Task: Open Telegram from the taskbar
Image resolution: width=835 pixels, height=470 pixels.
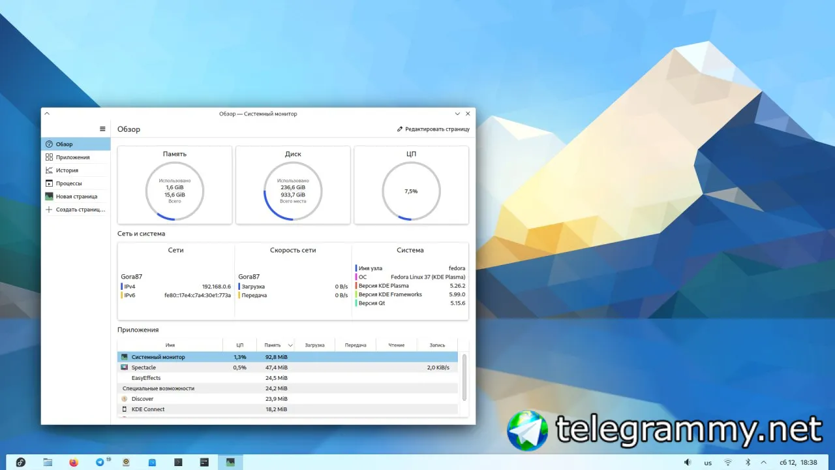Action: click(x=100, y=462)
